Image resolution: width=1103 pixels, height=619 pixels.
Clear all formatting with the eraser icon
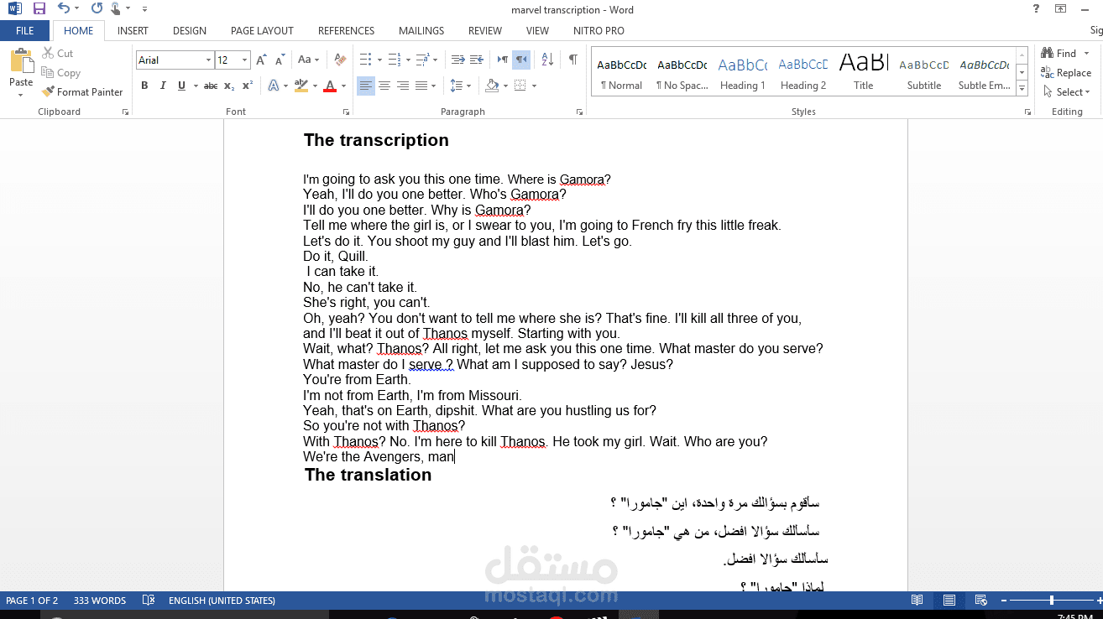point(339,60)
